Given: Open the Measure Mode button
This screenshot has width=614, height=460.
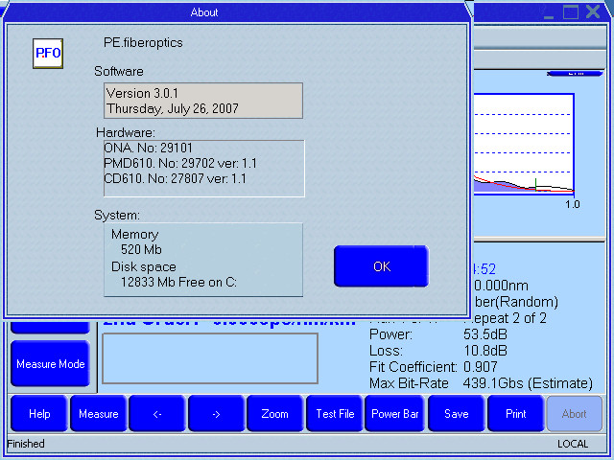Looking at the screenshot, I should click(x=51, y=364).
